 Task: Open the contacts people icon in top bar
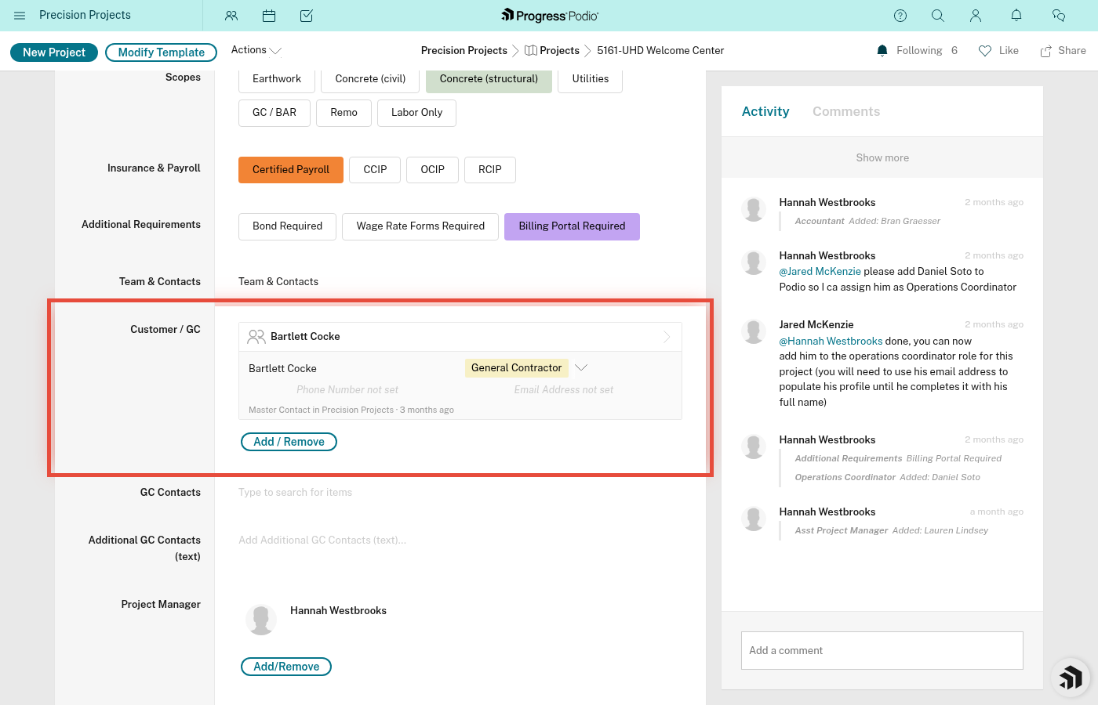[231, 16]
